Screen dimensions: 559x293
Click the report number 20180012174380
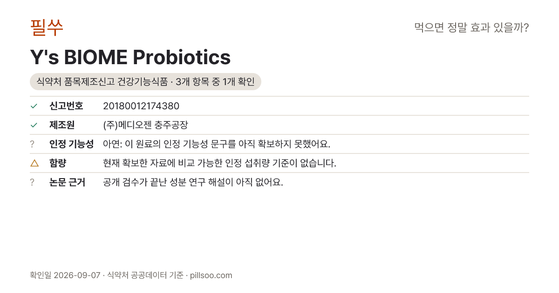pyautogui.click(x=141, y=106)
